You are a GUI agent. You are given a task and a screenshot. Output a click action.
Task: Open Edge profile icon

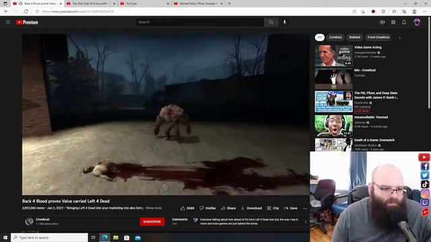click(x=414, y=11)
